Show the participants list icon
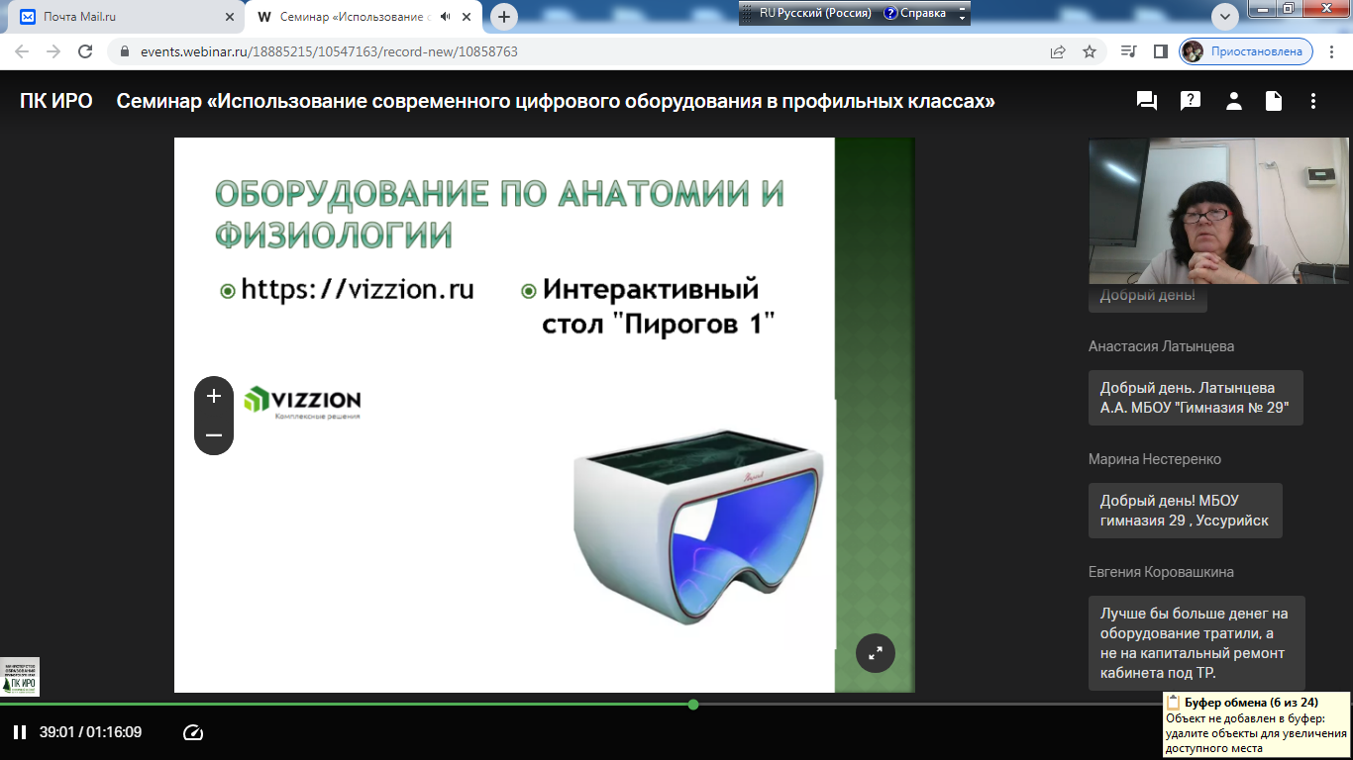This screenshot has width=1353, height=760. point(1233,101)
